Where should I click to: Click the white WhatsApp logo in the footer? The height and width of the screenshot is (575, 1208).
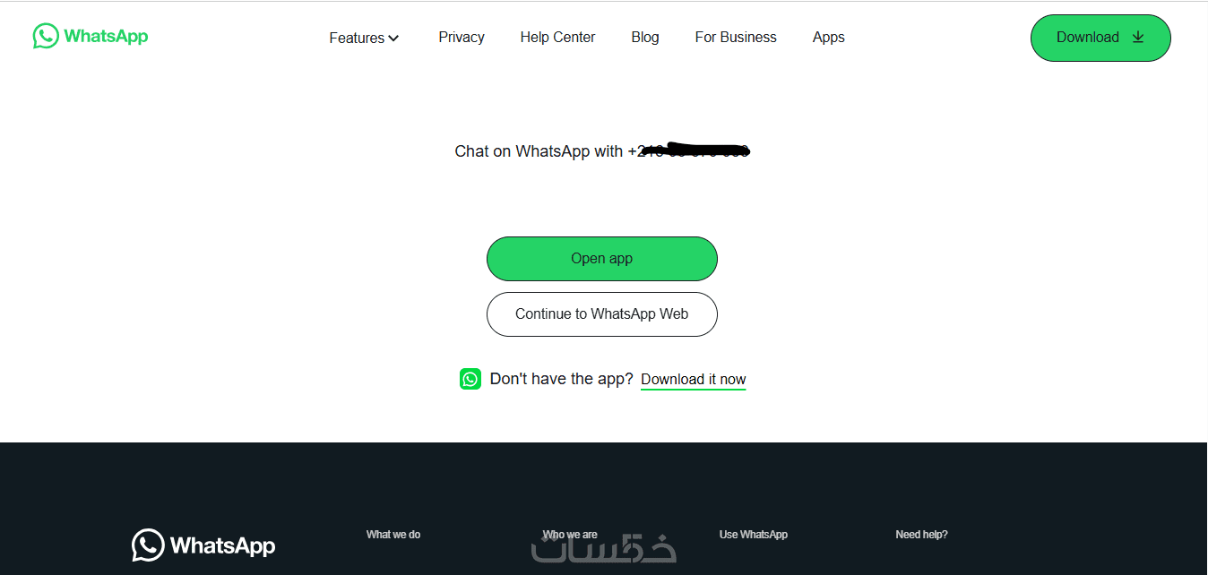[x=203, y=545]
